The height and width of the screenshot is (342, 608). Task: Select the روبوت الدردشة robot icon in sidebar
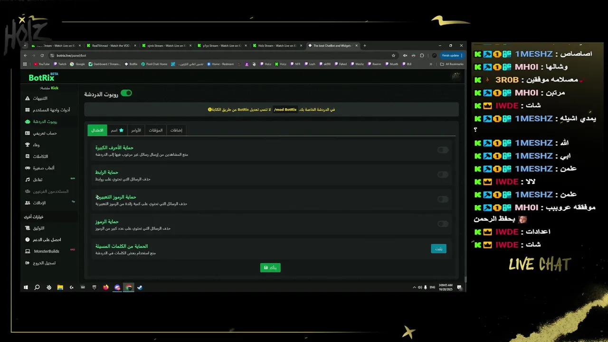28,122
